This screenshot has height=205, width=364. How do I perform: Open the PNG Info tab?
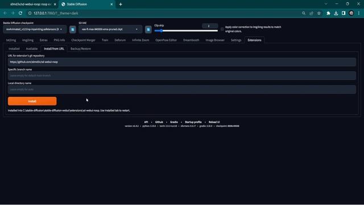click(x=59, y=40)
